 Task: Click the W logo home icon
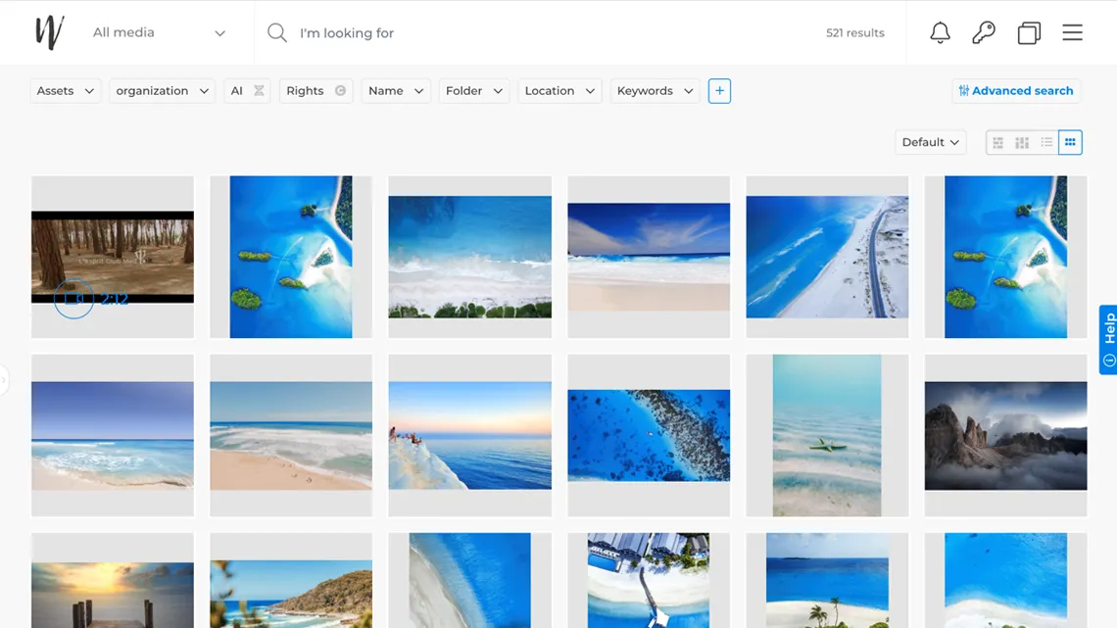pos(50,32)
